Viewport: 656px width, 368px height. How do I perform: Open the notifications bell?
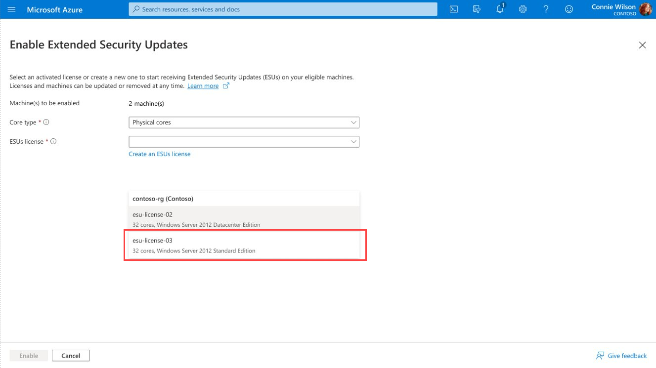tap(500, 9)
